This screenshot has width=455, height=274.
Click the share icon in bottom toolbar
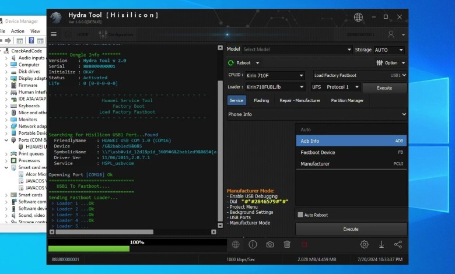click(398, 245)
